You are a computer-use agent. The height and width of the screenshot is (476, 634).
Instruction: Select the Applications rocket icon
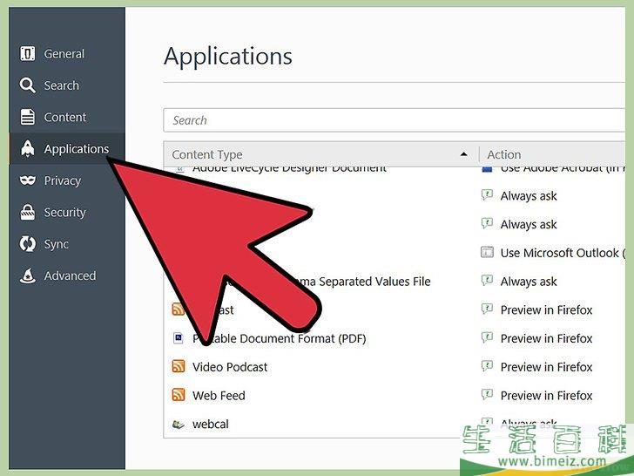[x=28, y=148]
